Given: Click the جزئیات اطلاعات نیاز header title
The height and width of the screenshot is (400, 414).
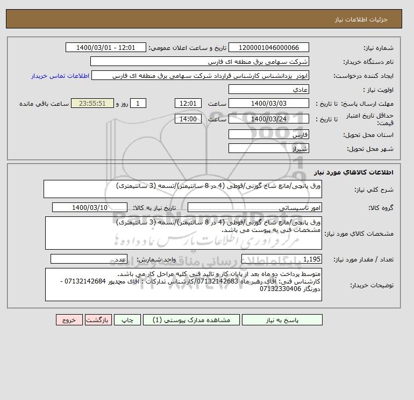Looking at the screenshot, I should 361,19.
